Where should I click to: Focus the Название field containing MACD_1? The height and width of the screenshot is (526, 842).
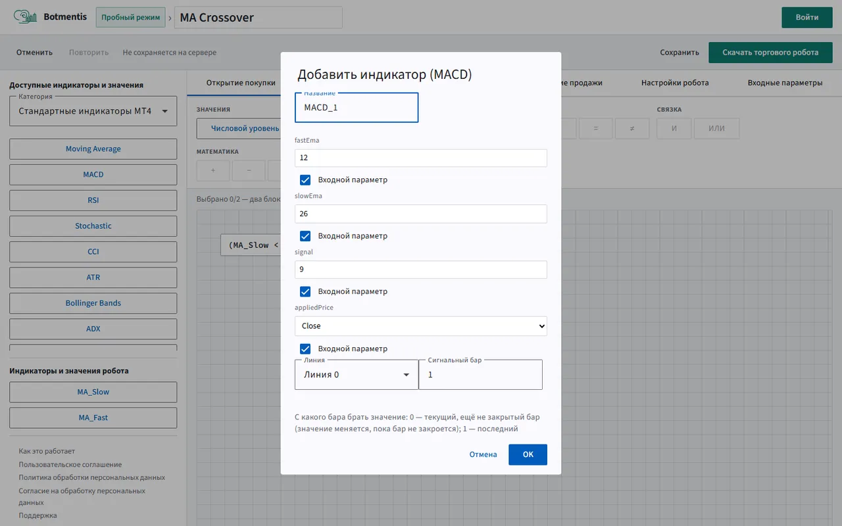click(x=357, y=107)
